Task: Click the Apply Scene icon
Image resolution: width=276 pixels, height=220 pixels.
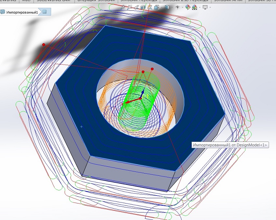Action: (x=195, y=7)
